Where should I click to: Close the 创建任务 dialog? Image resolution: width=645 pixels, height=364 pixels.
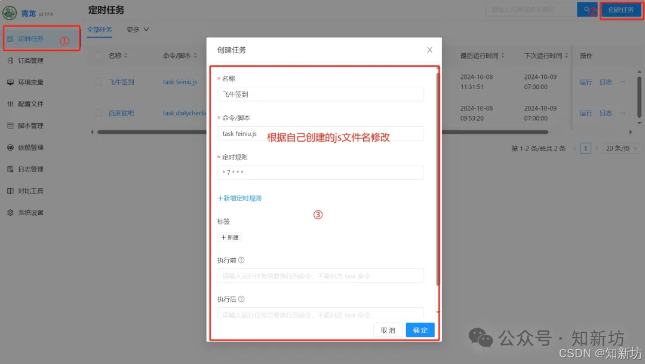429,50
